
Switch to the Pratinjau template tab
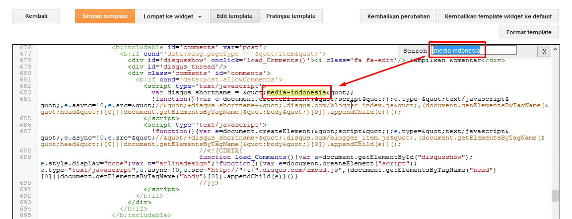coord(291,16)
